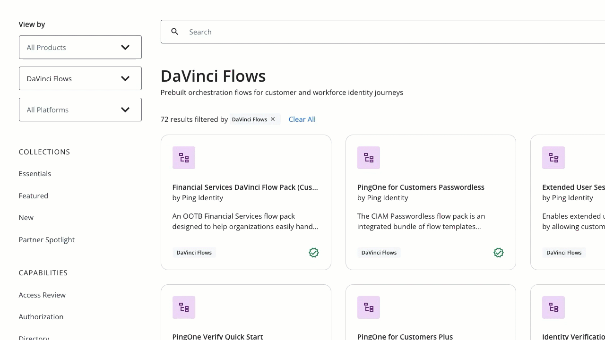Open the Featured collection
This screenshot has height=340, width=605.
tap(34, 195)
